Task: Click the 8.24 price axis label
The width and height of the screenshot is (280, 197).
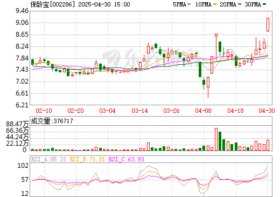Action: (22, 46)
